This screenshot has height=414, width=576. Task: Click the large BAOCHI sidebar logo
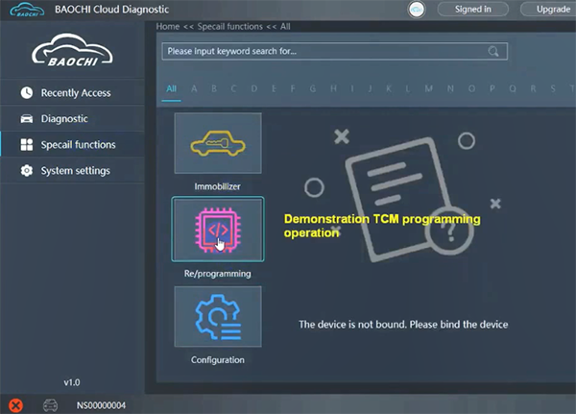72,50
